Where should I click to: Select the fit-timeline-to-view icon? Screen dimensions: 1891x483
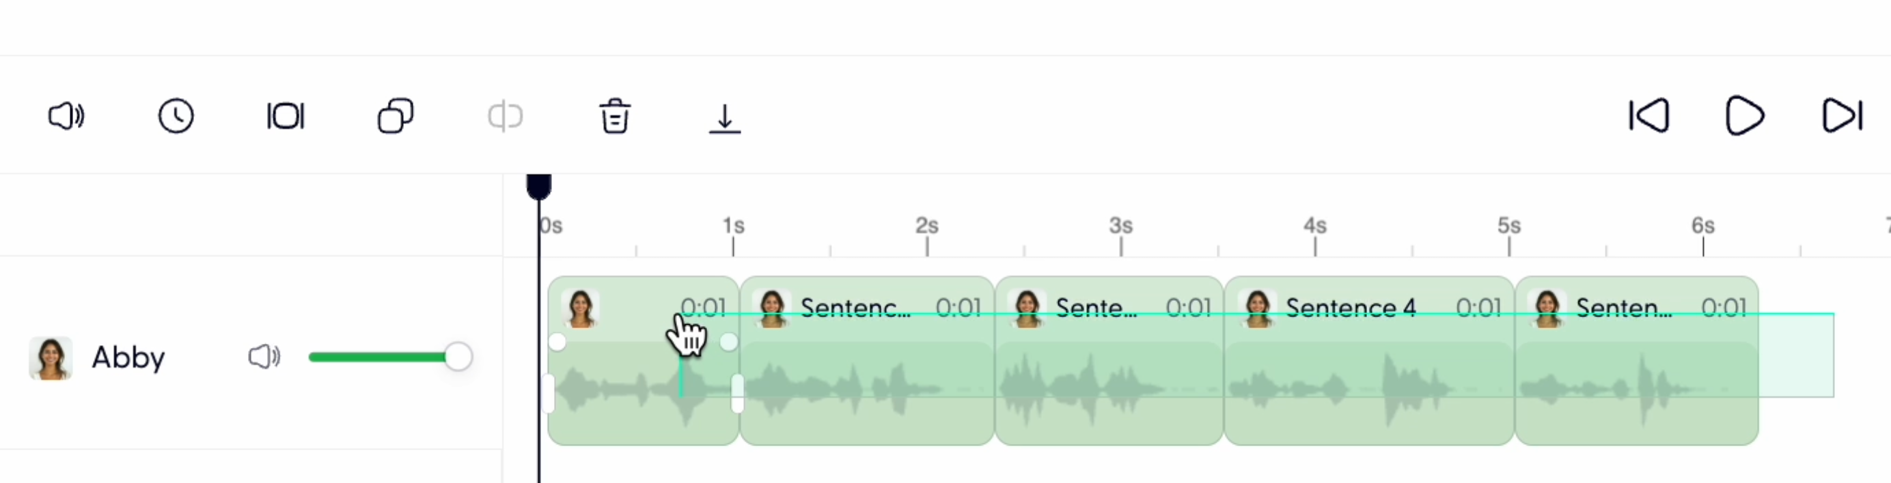coord(286,116)
